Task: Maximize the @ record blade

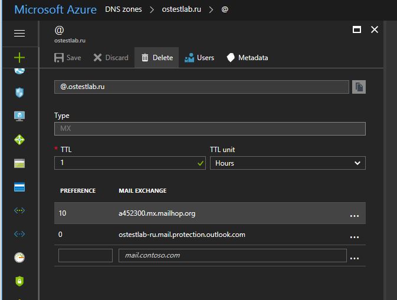Action: coord(357,29)
